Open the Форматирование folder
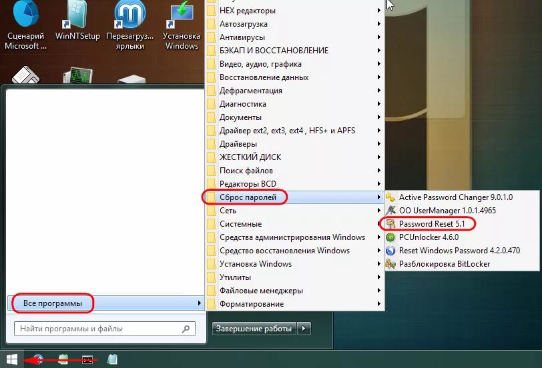Viewport: 542px width, 368px height. (x=295, y=304)
